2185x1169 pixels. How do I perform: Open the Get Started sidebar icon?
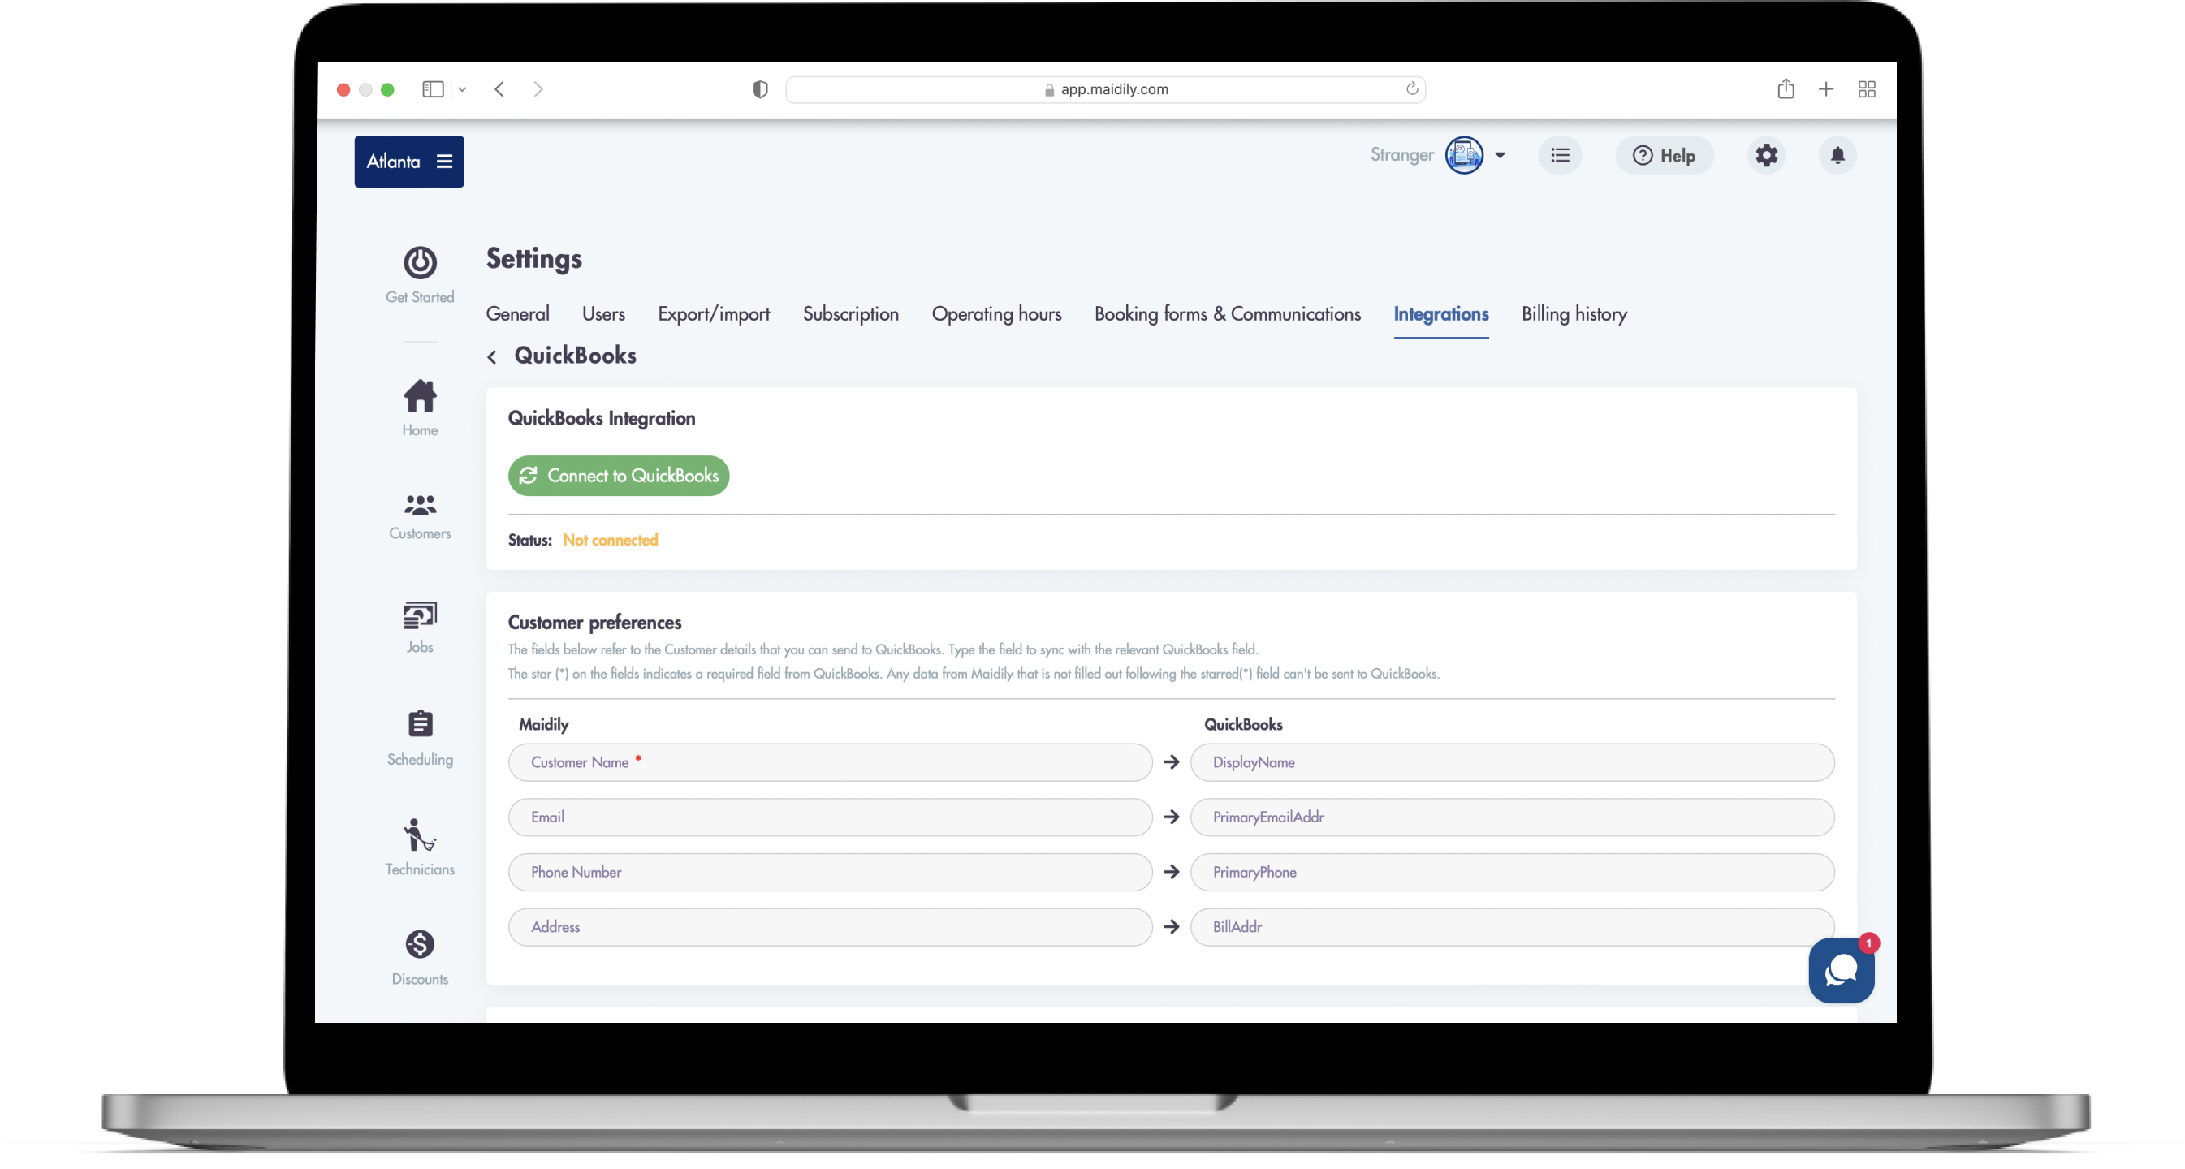pyautogui.click(x=420, y=264)
